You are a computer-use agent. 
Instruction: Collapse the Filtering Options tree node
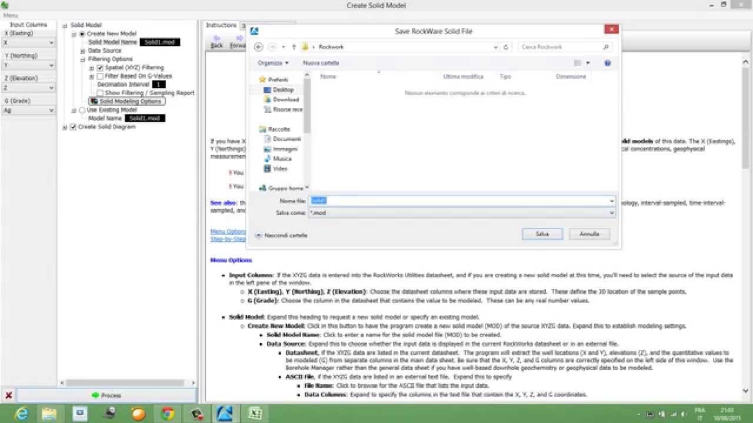click(83, 59)
